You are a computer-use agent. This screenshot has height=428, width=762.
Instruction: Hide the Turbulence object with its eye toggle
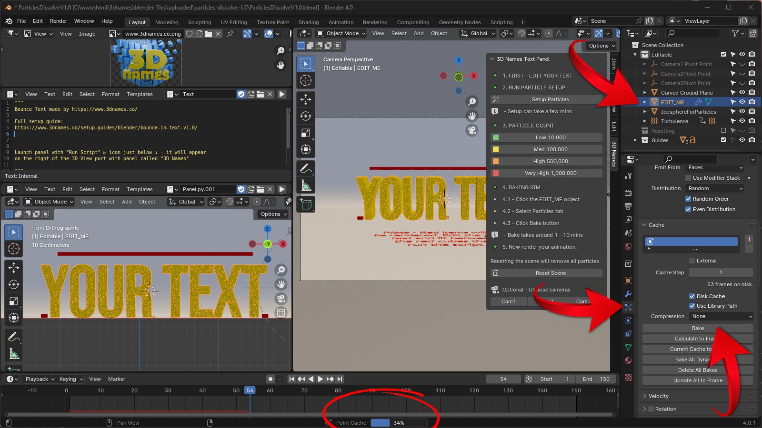(742, 121)
